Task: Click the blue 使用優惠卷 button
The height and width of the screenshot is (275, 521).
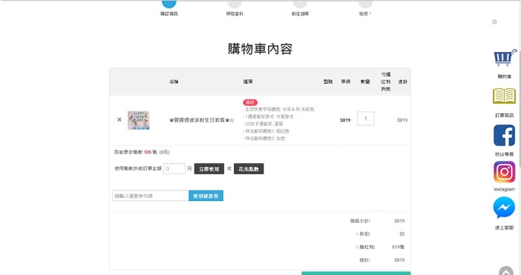Action: pos(206,196)
